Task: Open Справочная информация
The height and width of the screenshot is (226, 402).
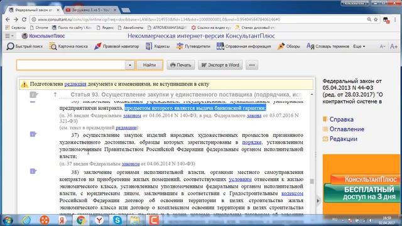Action: (244, 46)
